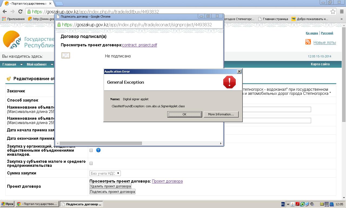Close the Портал государственных tab

click(x=51, y=4)
